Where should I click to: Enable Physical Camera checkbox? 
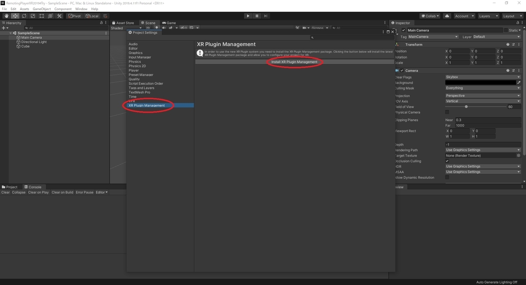[447, 112]
